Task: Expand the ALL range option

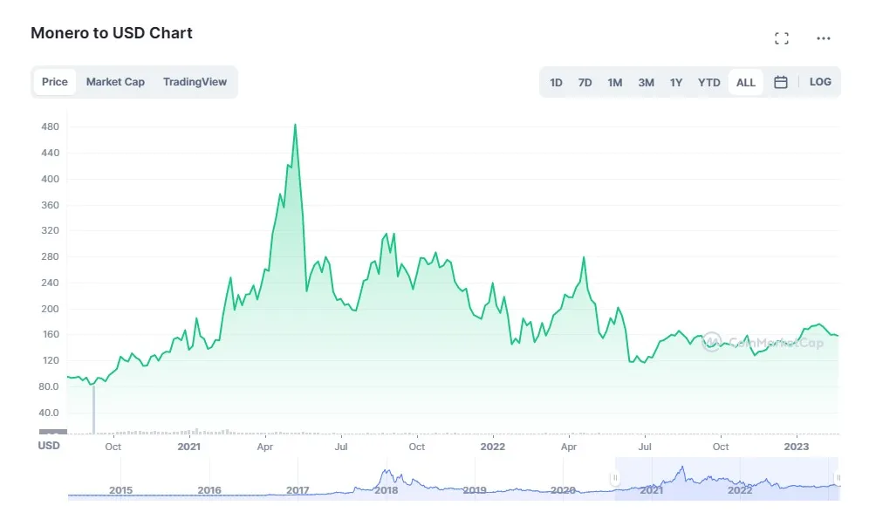Action: [746, 81]
